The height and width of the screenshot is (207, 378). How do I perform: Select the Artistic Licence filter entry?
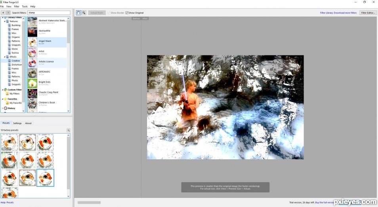tap(47, 62)
